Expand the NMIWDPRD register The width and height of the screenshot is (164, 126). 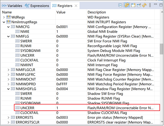tap(8, 84)
